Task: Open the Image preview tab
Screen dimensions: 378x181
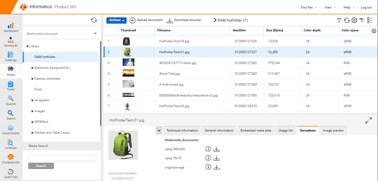Action: click(333, 131)
